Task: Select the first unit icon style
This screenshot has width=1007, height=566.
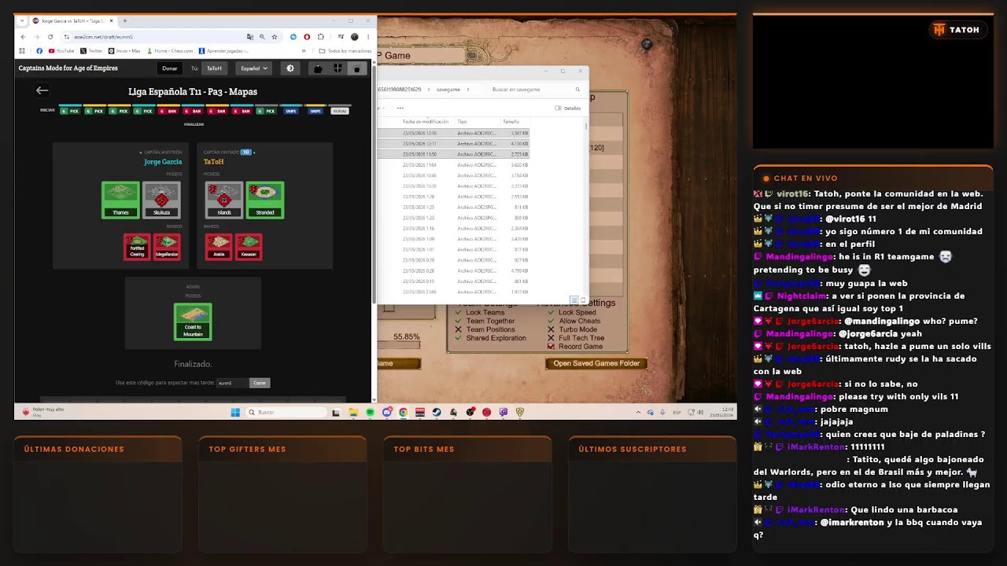Action: click(x=318, y=68)
